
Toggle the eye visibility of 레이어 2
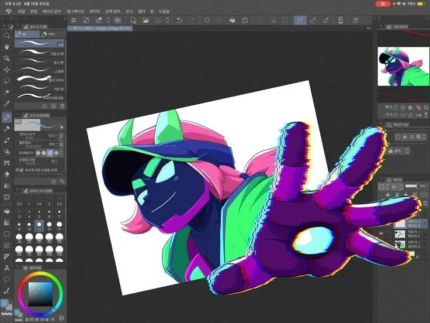click(381, 233)
